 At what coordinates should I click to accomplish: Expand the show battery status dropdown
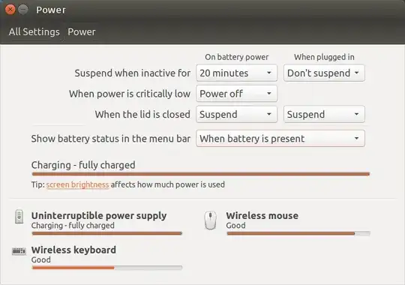pos(280,139)
